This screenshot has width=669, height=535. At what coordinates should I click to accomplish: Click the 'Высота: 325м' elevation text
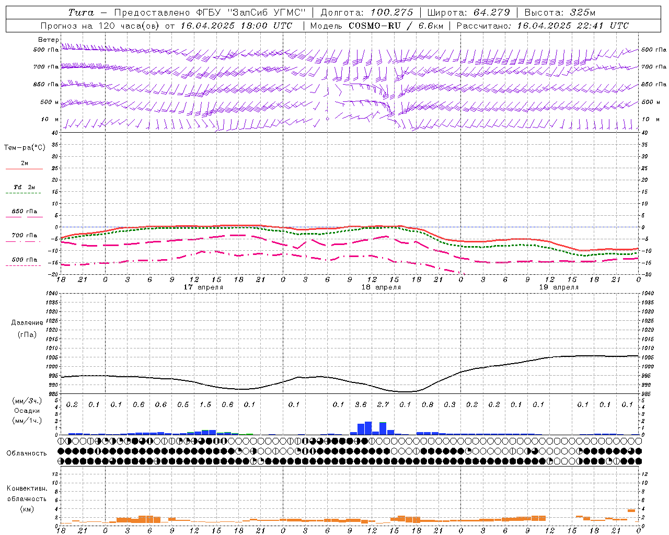tap(560, 13)
